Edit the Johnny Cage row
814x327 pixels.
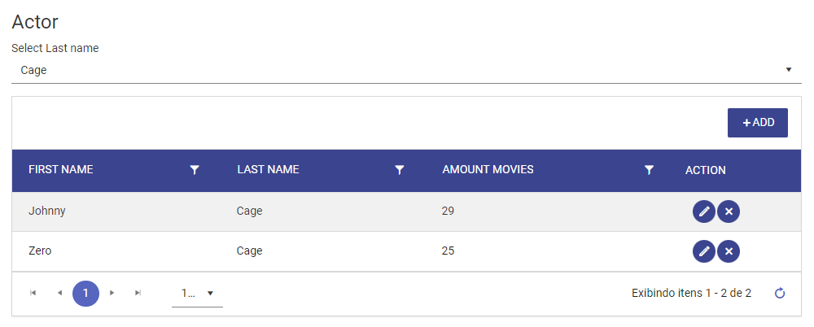(704, 211)
